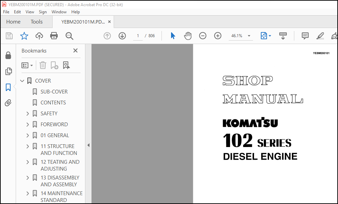Jump to SUB-COVER bookmark
The width and height of the screenshot is (338, 204).
tap(54, 92)
